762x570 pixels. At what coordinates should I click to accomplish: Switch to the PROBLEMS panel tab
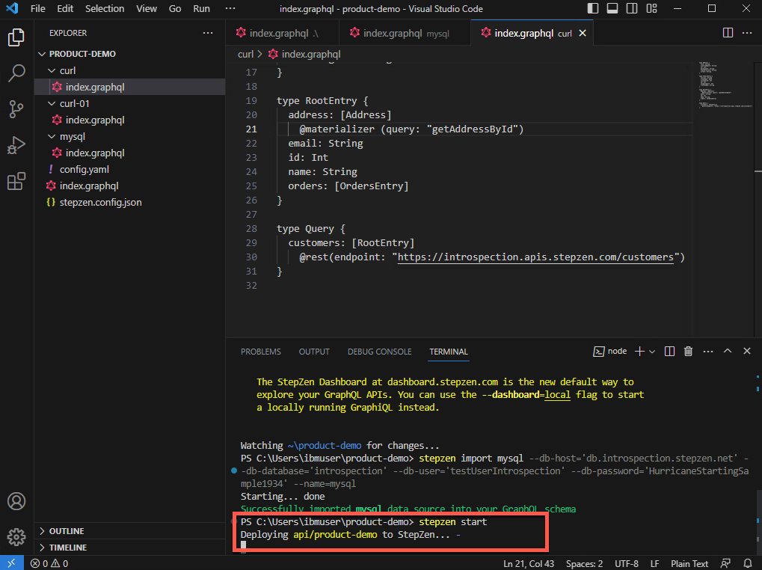(x=260, y=352)
